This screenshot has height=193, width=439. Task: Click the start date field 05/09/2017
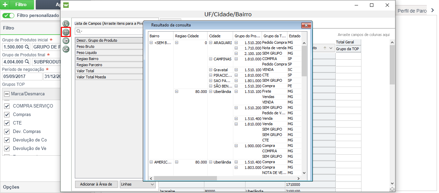tap(22, 76)
